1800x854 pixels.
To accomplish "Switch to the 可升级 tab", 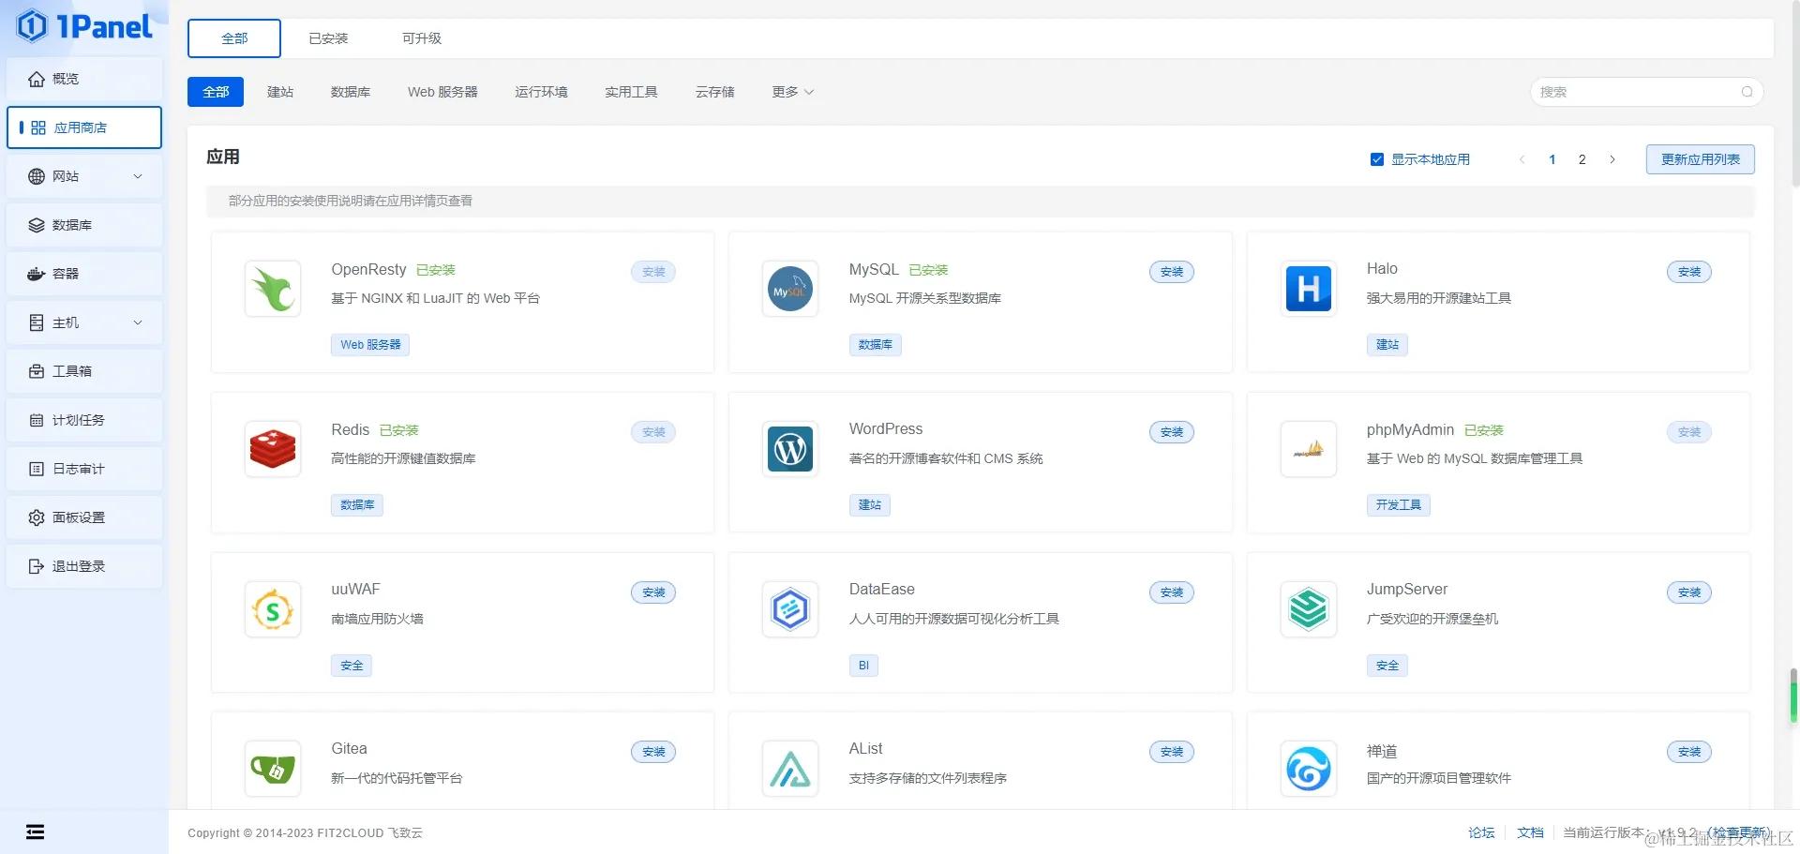I will (x=422, y=38).
